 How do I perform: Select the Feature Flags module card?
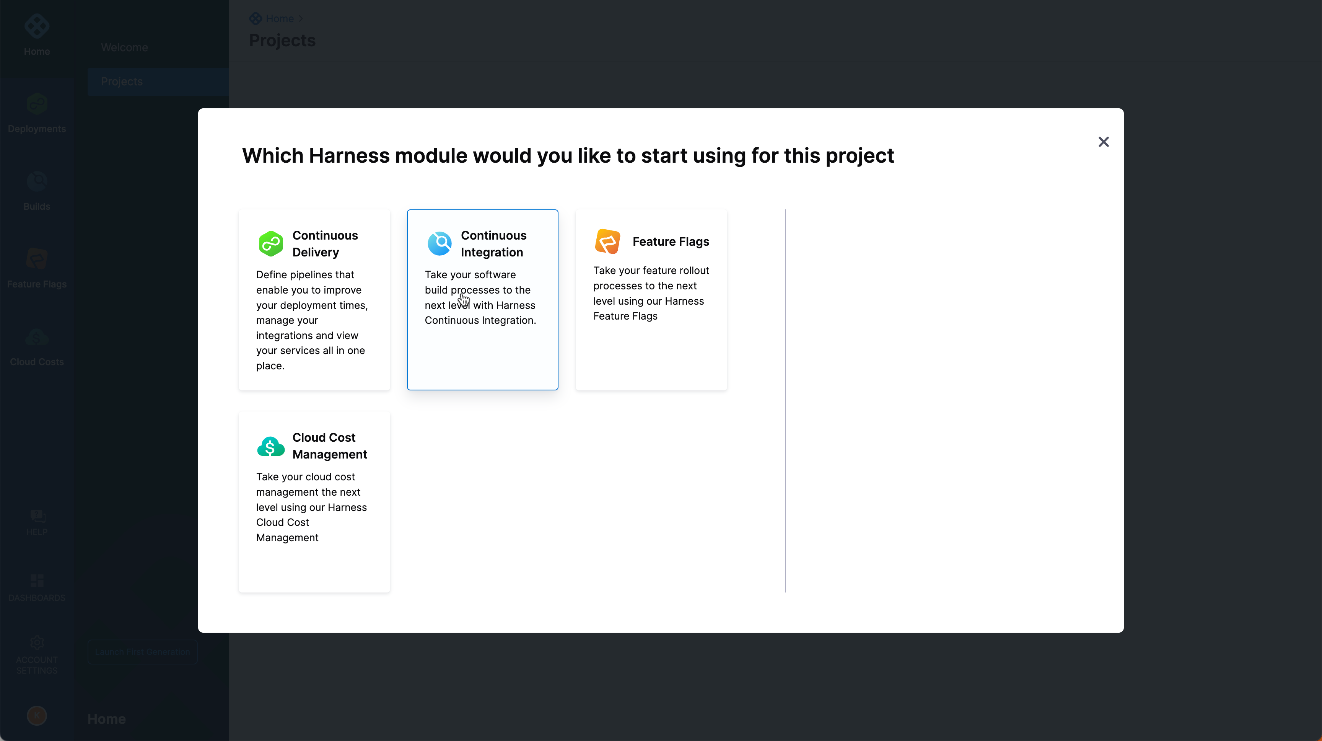(x=651, y=299)
